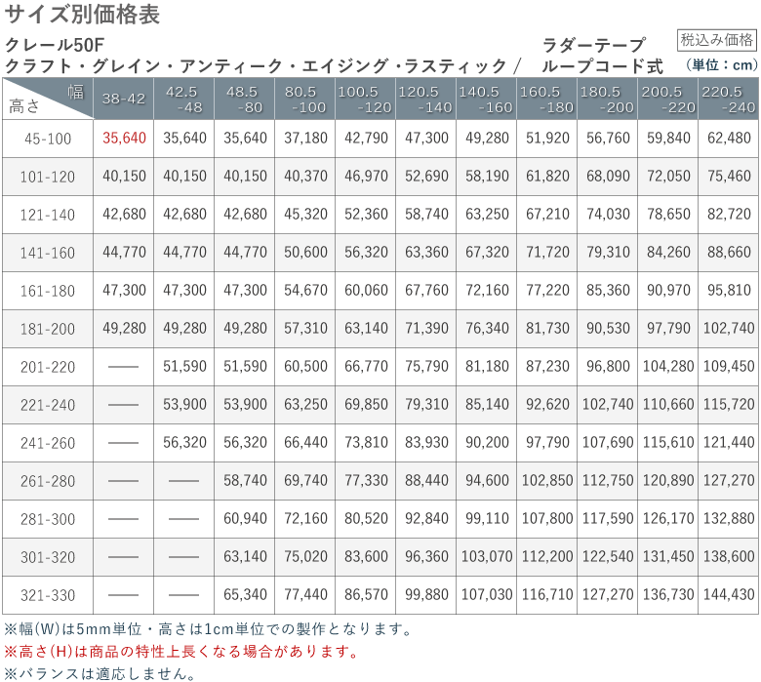Click the 180.5-200 width column header

(607, 99)
